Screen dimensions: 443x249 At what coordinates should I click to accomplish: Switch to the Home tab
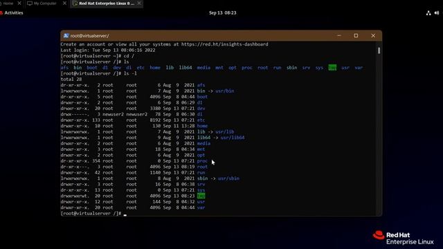tap(8, 3)
